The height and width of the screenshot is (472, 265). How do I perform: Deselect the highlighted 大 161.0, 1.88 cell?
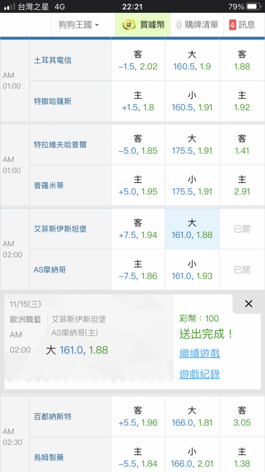pyautogui.click(x=192, y=229)
